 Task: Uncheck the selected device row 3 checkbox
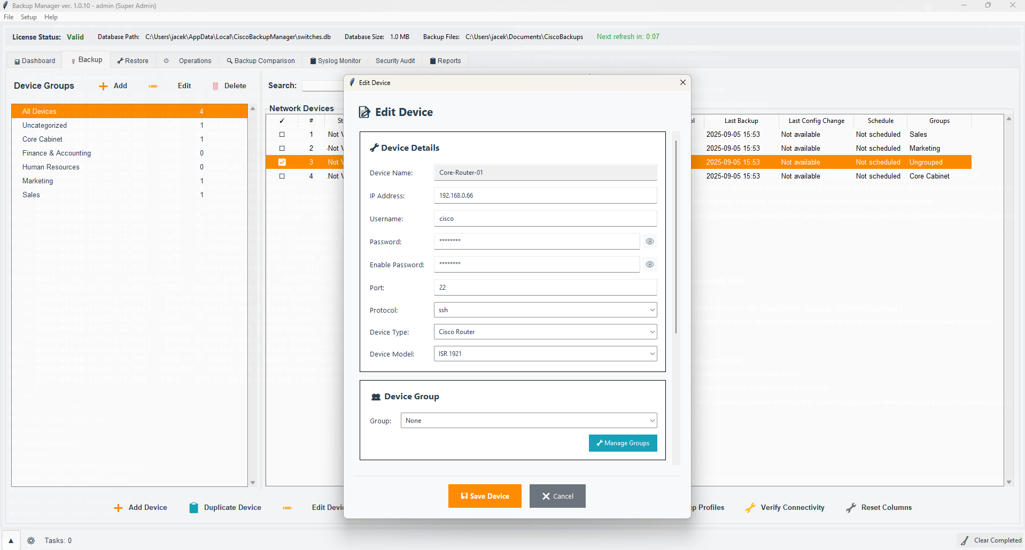coord(282,162)
